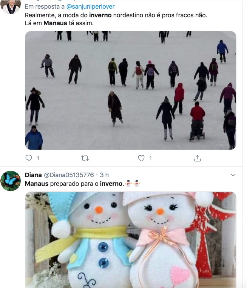Click the 'Realmente, a moda do inverno' tweet text
This screenshot has width=247, height=288.
pos(116,19)
